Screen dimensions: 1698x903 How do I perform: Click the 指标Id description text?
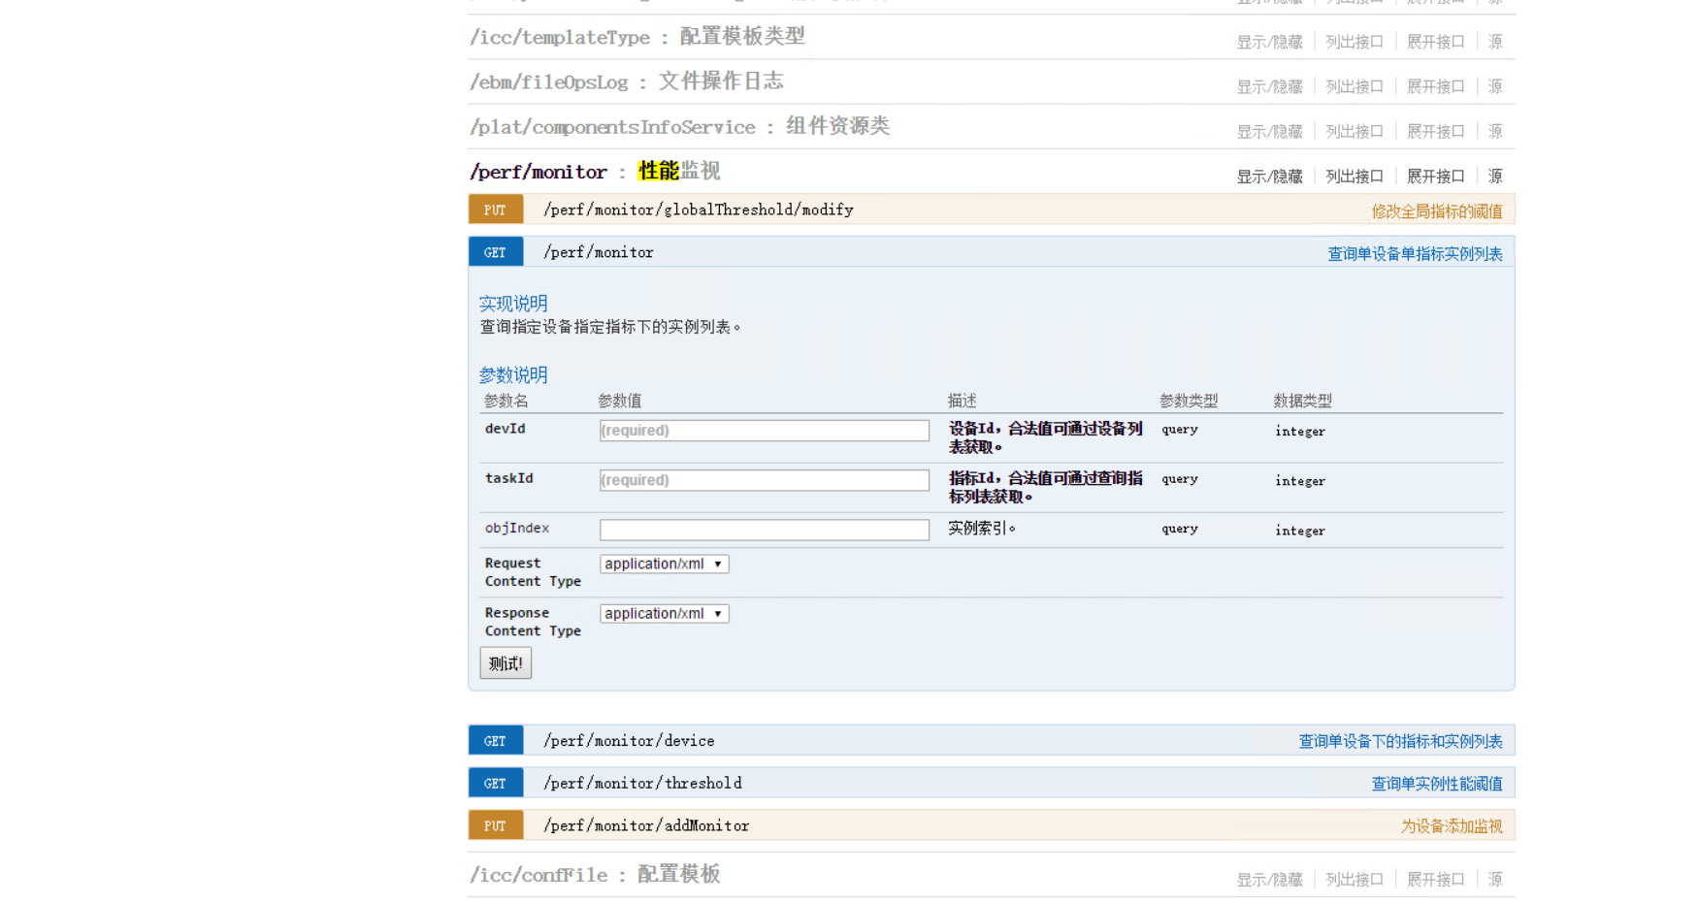click(1046, 488)
